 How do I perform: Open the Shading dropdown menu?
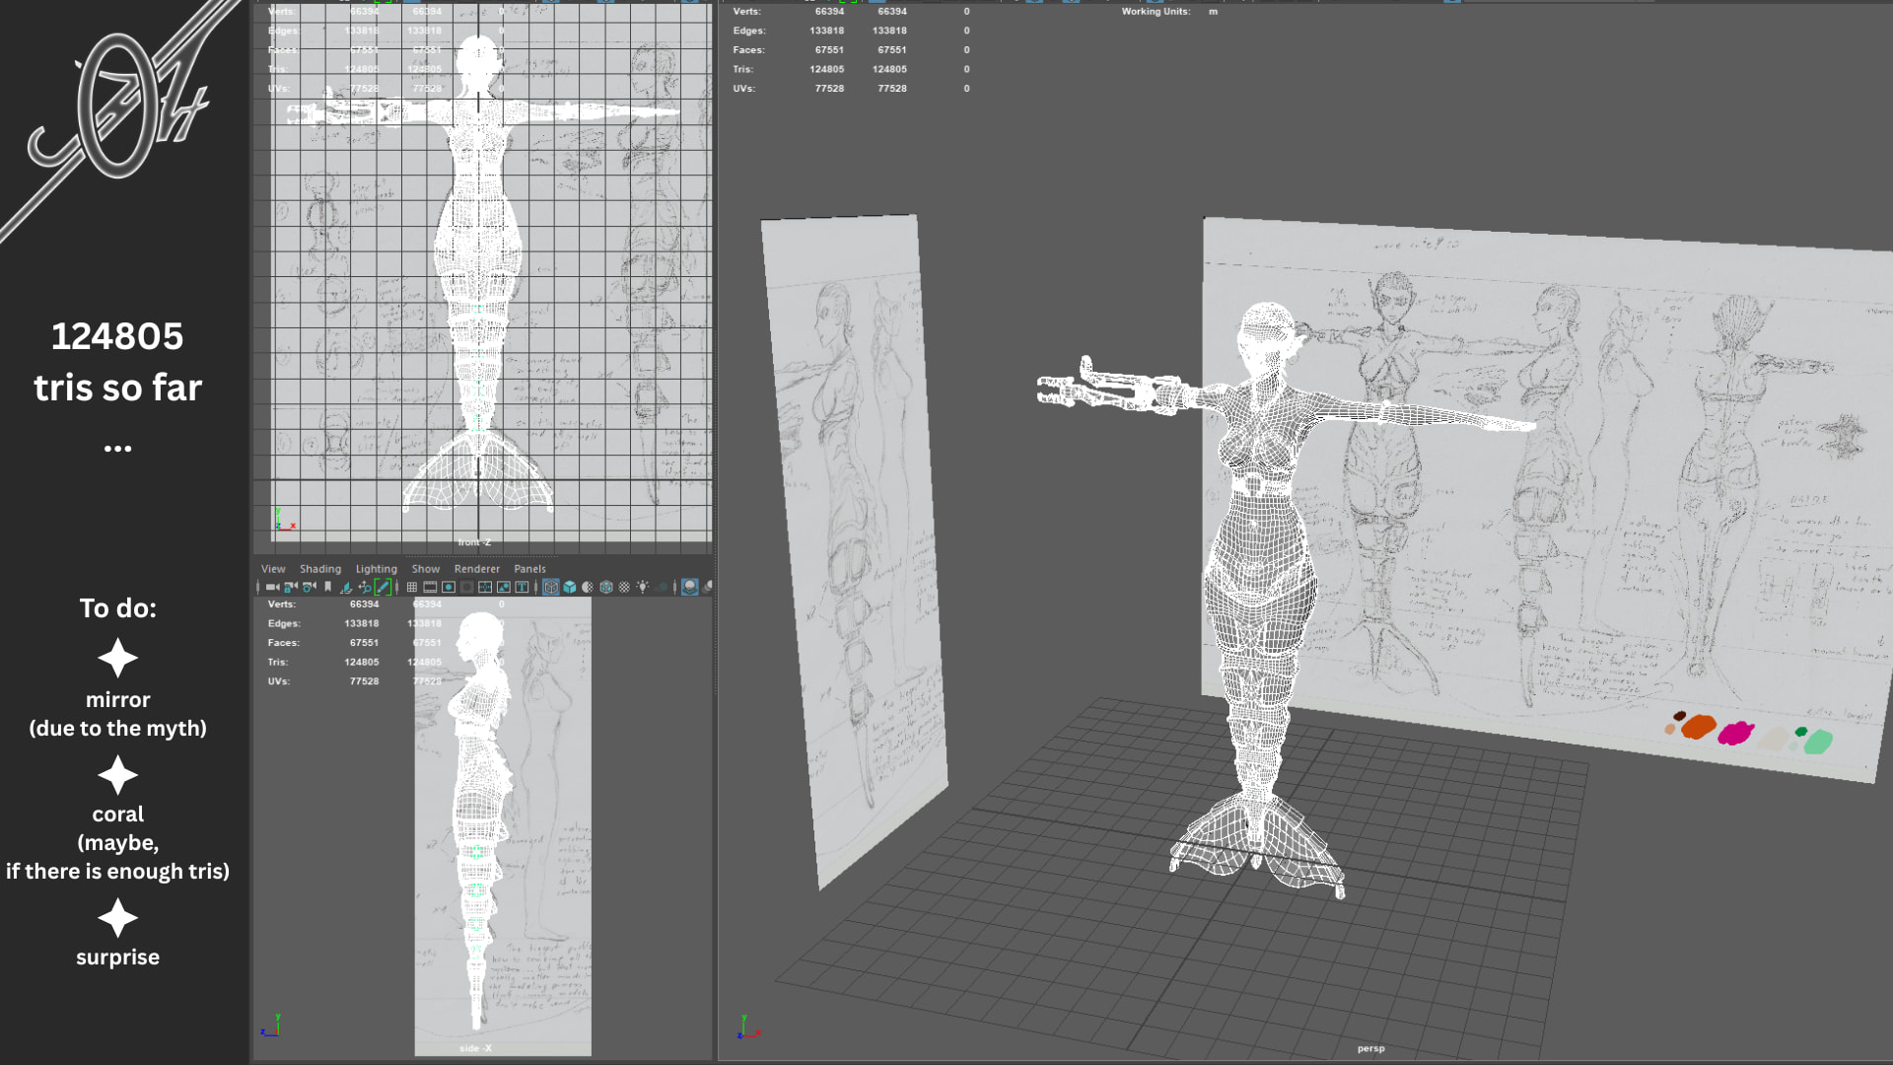pyautogui.click(x=319, y=569)
